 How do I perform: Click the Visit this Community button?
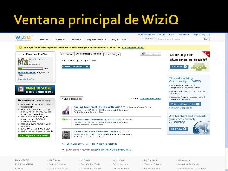[x=185, y=104]
